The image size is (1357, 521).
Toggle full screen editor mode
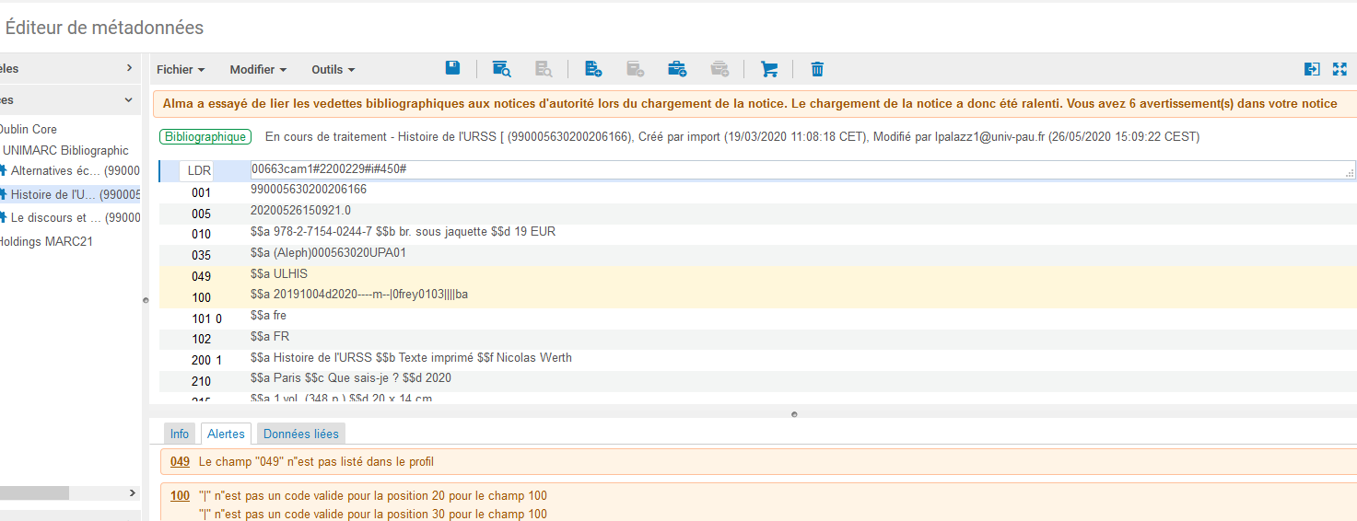click(x=1339, y=69)
